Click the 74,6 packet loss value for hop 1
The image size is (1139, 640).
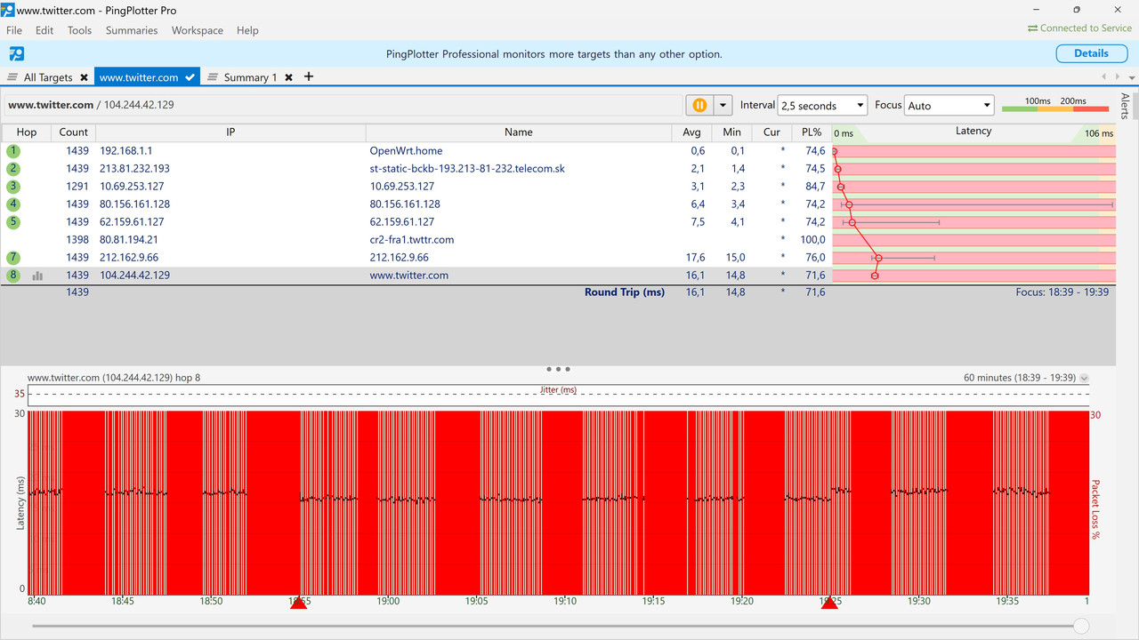click(x=815, y=151)
